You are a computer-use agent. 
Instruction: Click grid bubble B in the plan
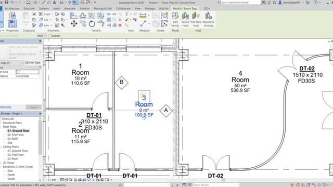click(122, 82)
